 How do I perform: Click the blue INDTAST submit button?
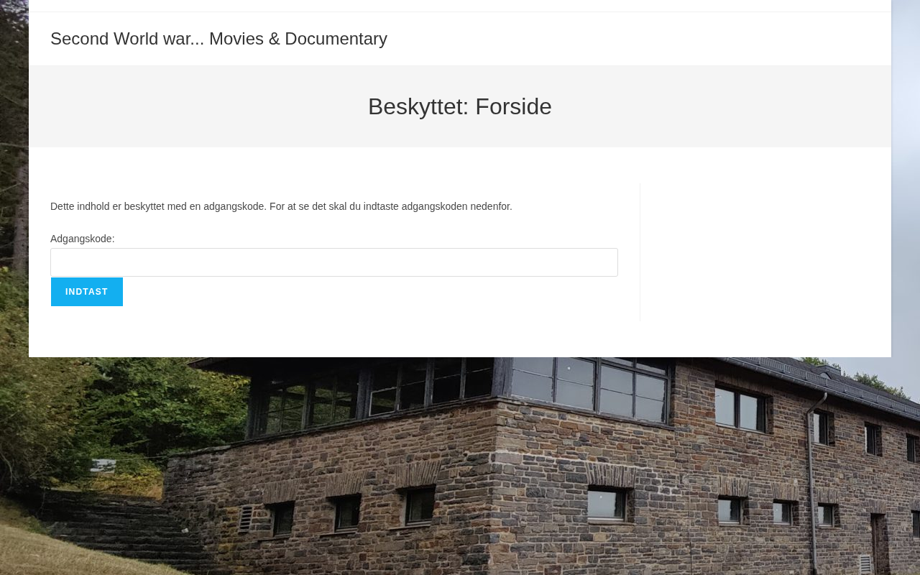click(87, 292)
